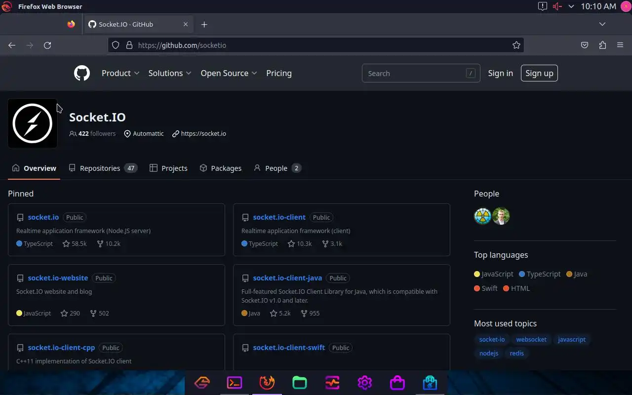Go back with the browser back arrow
Viewport: 632px width, 395px height.
[x=12, y=45]
